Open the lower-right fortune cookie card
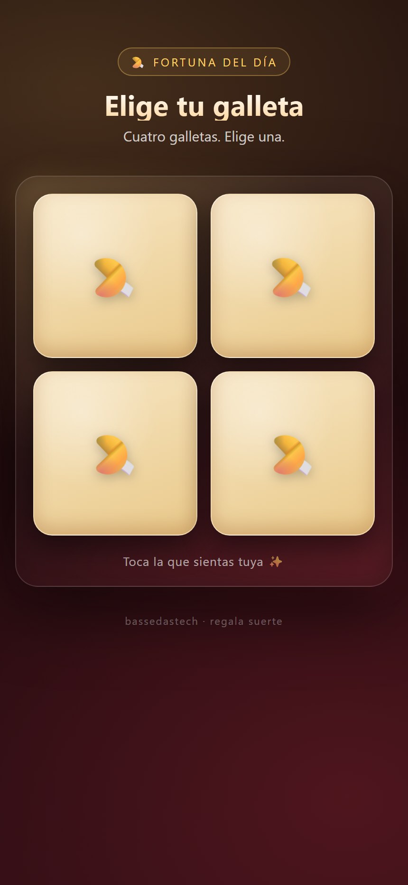Image resolution: width=408 pixels, height=885 pixels. [293, 453]
